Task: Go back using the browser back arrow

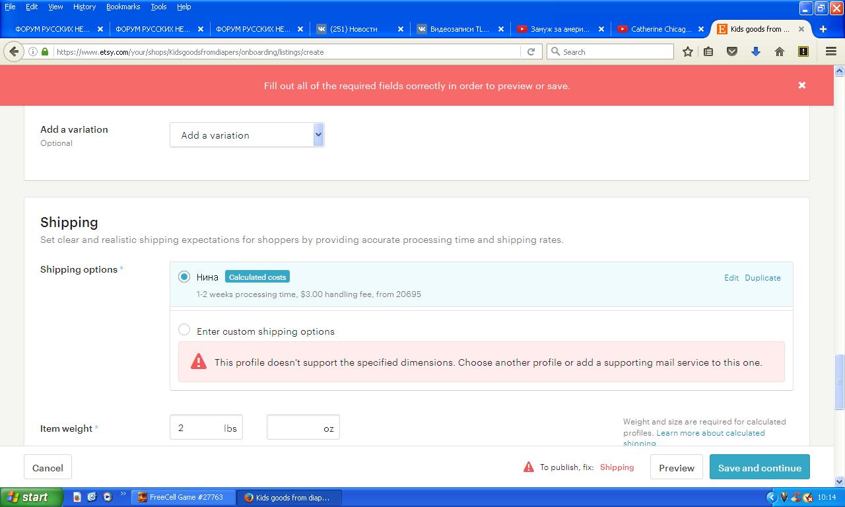Action: coord(14,51)
